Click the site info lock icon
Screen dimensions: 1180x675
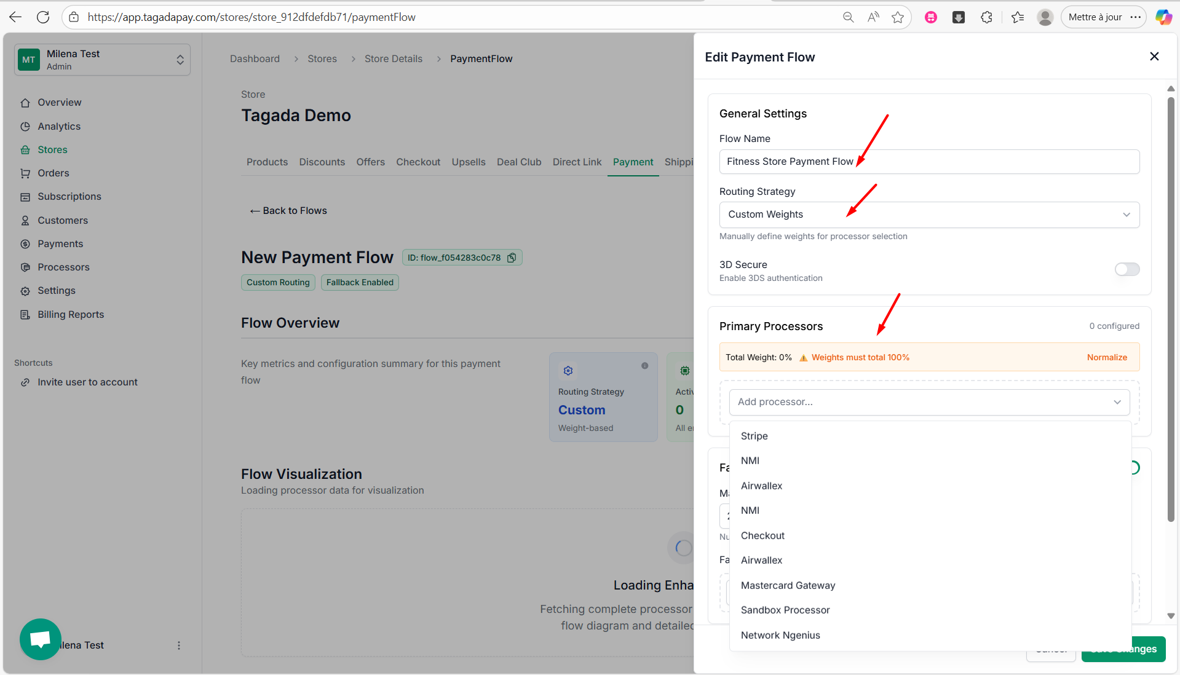(x=74, y=17)
